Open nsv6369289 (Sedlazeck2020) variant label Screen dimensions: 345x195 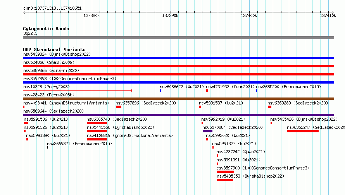tap(298, 103)
